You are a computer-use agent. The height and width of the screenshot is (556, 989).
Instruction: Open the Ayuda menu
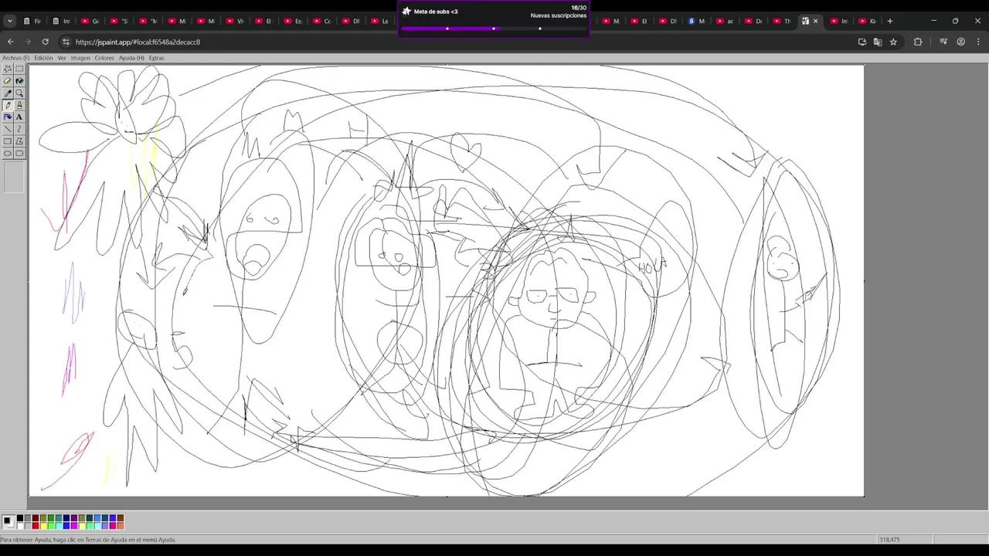point(131,58)
